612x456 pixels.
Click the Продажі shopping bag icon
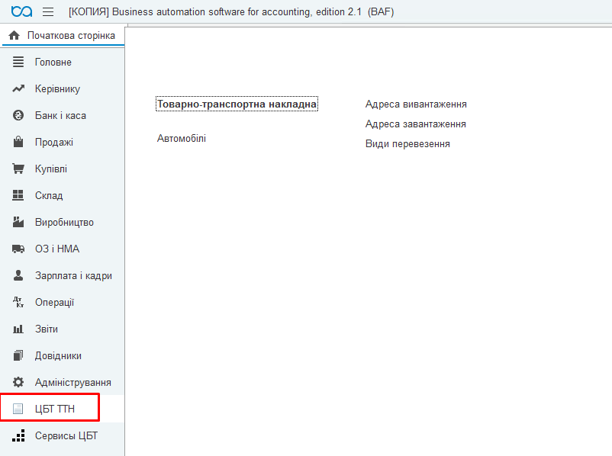[19, 143]
